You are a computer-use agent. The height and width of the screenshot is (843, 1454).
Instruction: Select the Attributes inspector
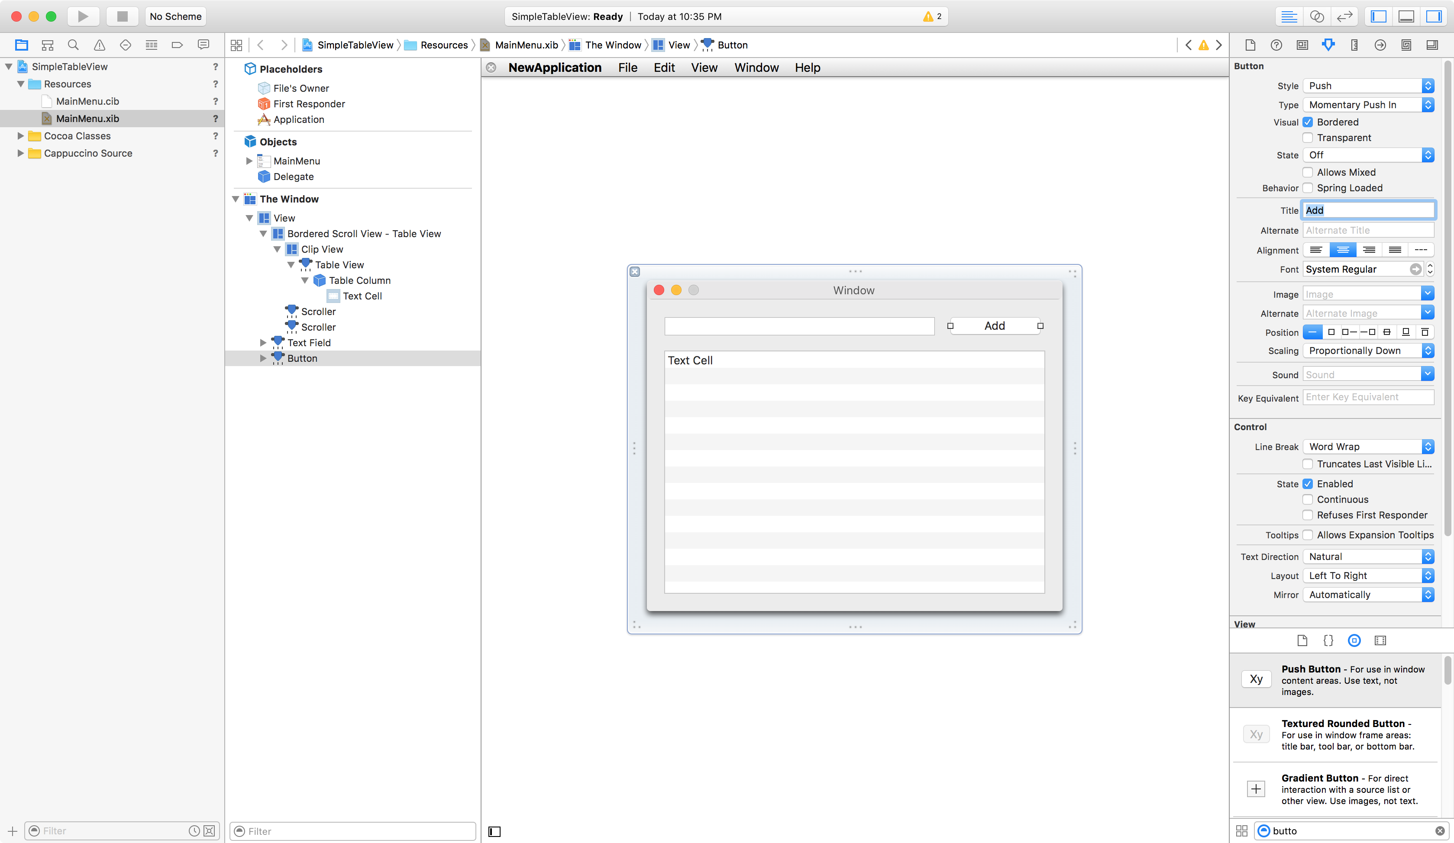(1328, 45)
